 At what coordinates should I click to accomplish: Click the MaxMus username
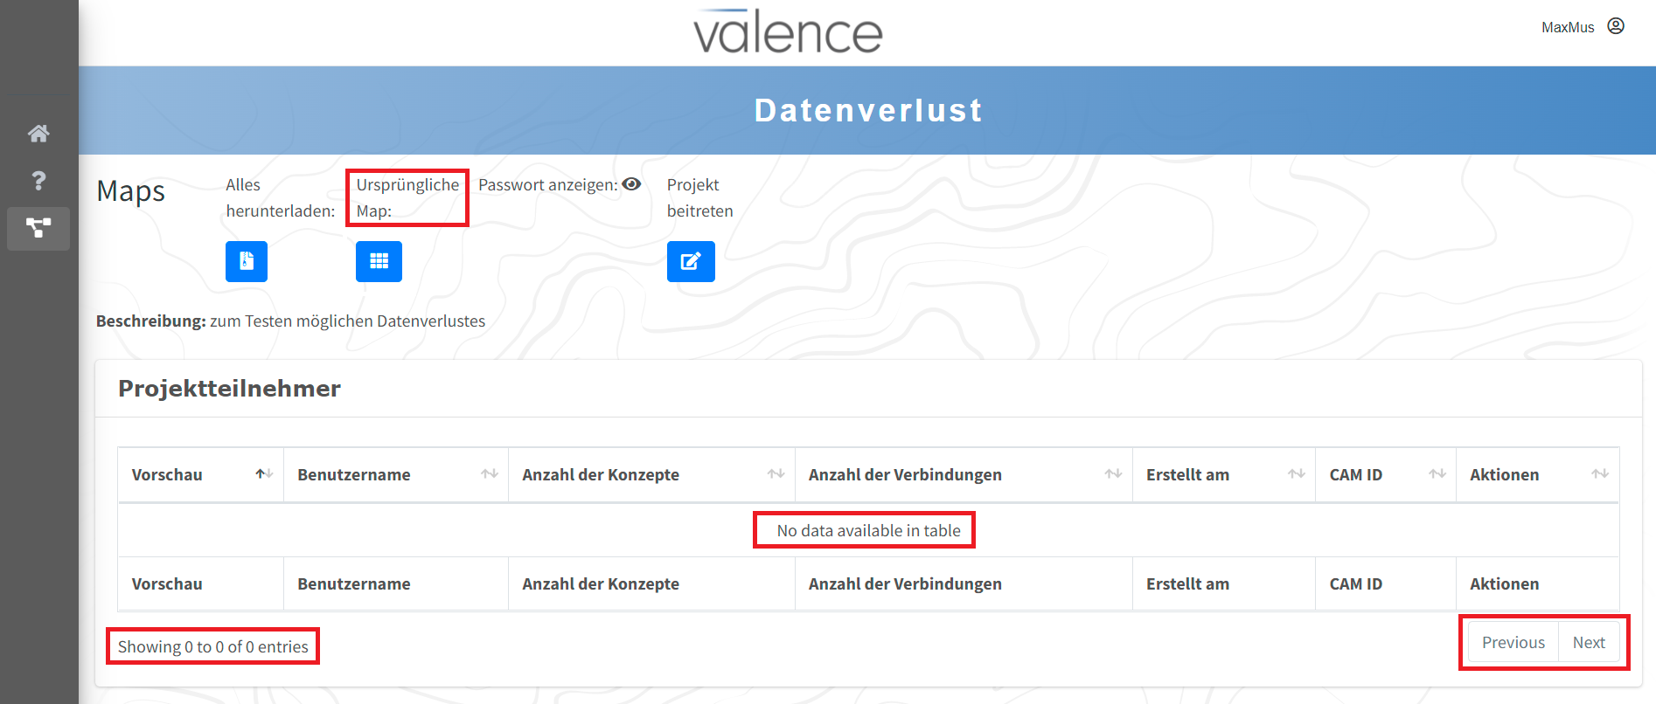[1568, 27]
